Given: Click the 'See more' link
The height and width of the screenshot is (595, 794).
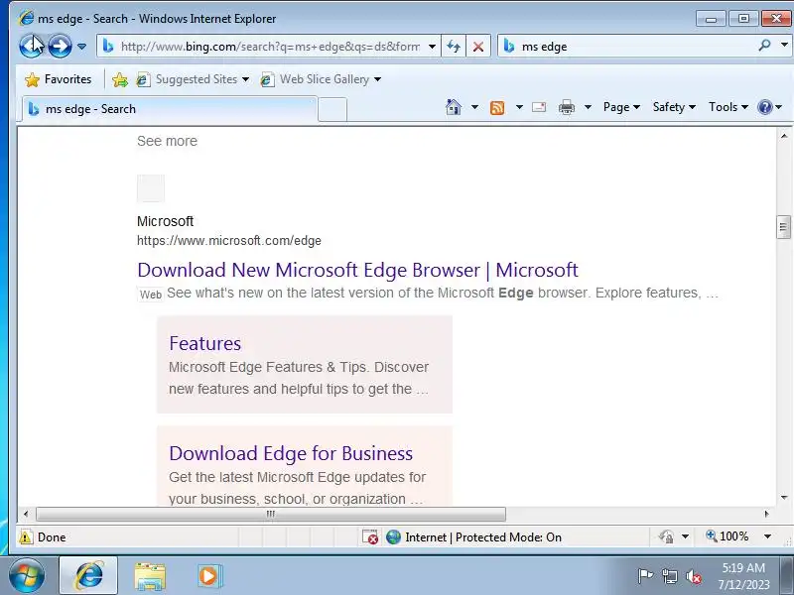Looking at the screenshot, I should pos(167,141).
